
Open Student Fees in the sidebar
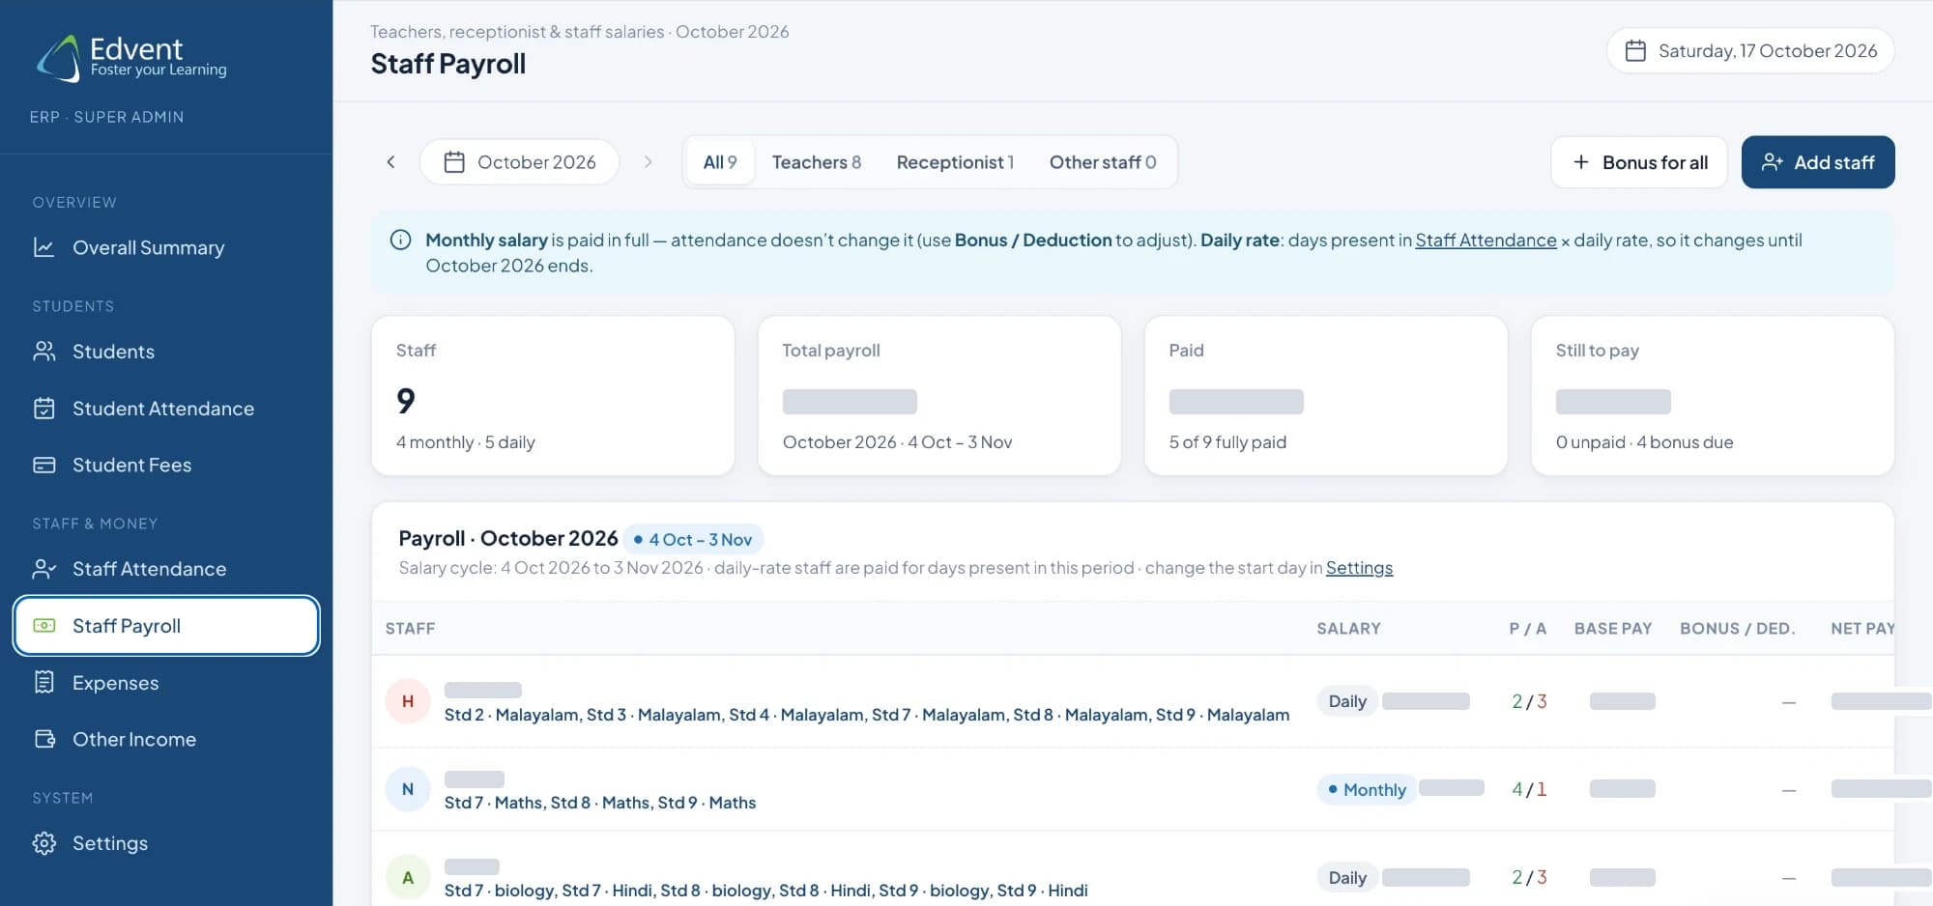click(166, 465)
